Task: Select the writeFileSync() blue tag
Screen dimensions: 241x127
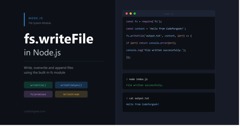Action: (71, 85)
